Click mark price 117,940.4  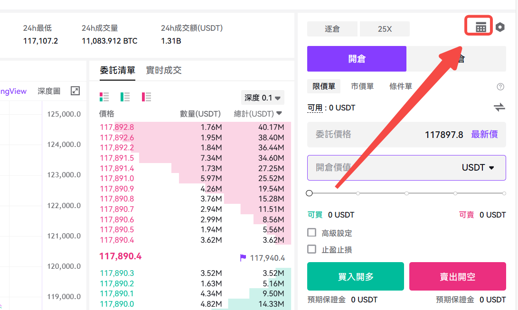tap(268, 258)
